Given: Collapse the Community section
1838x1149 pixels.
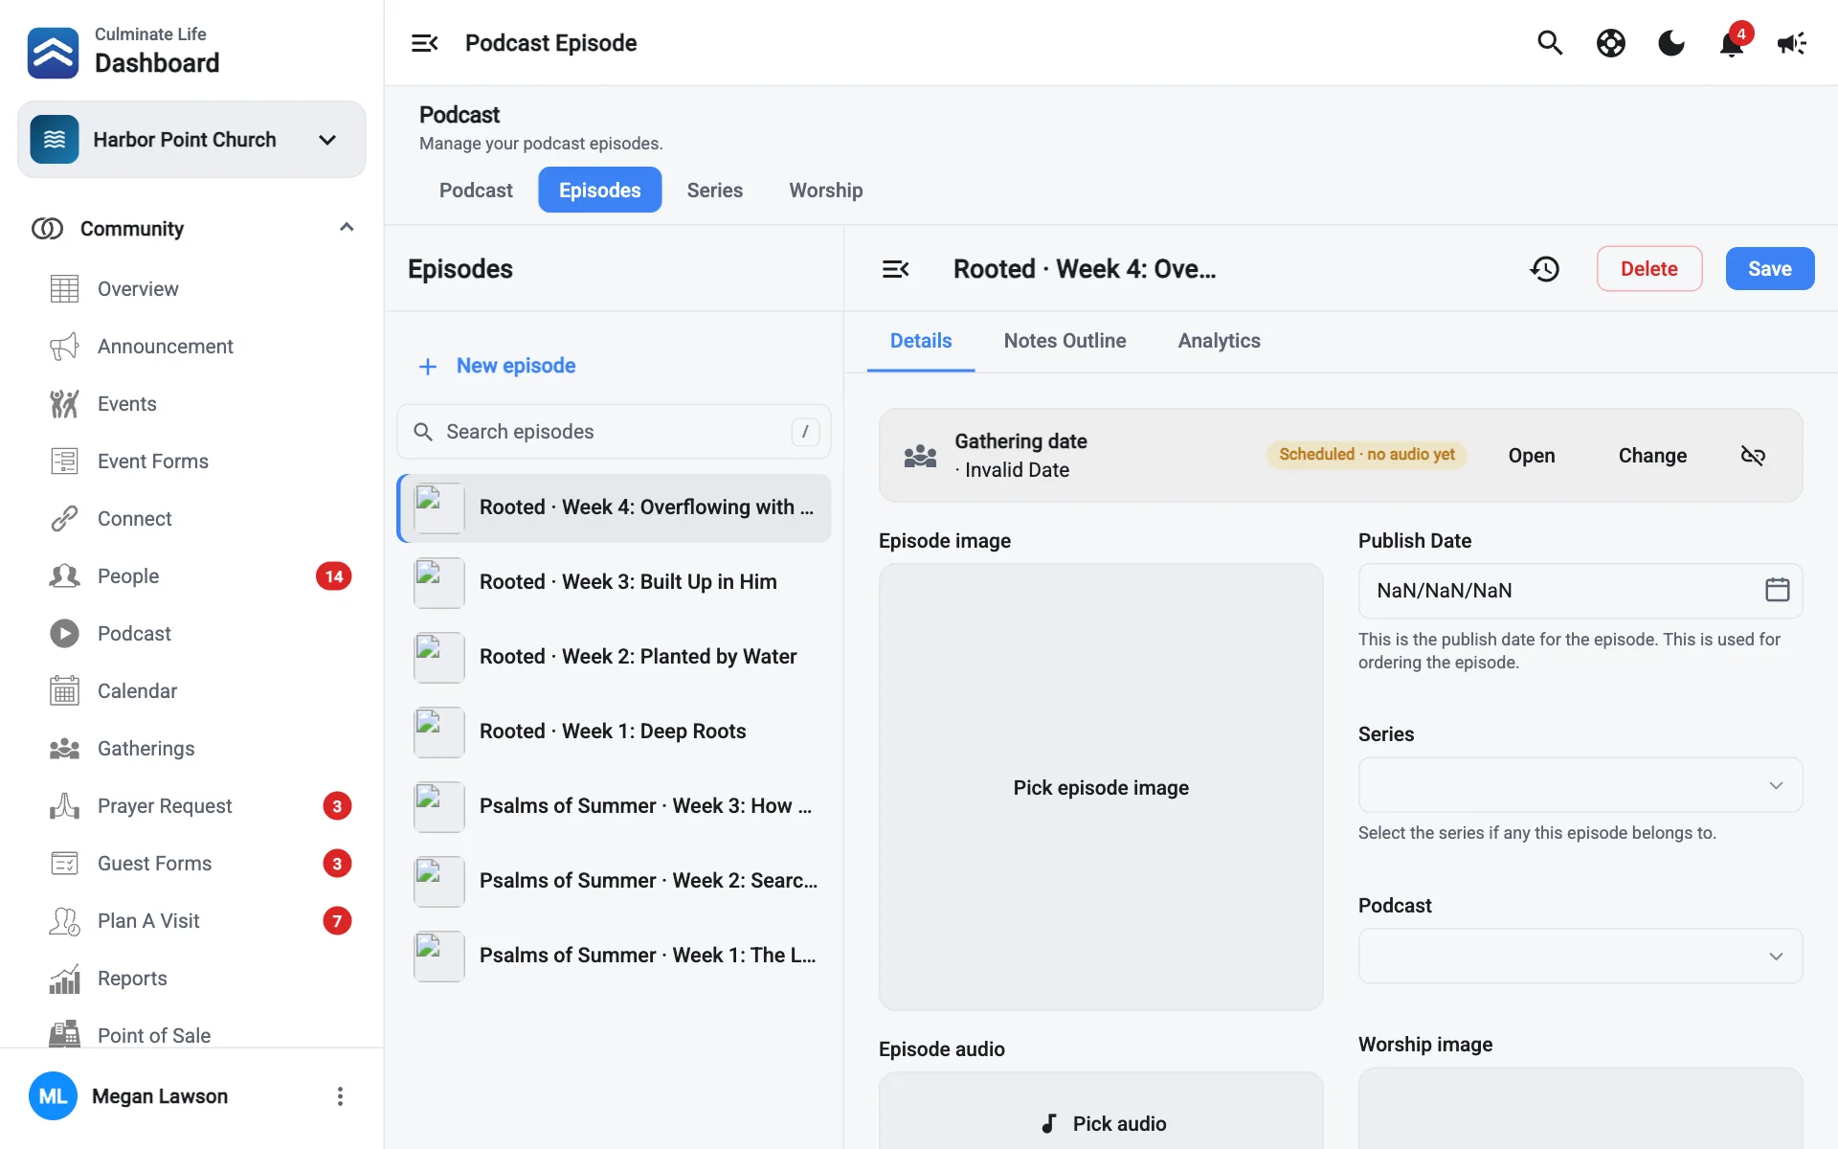Looking at the screenshot, I should (347, 228).
